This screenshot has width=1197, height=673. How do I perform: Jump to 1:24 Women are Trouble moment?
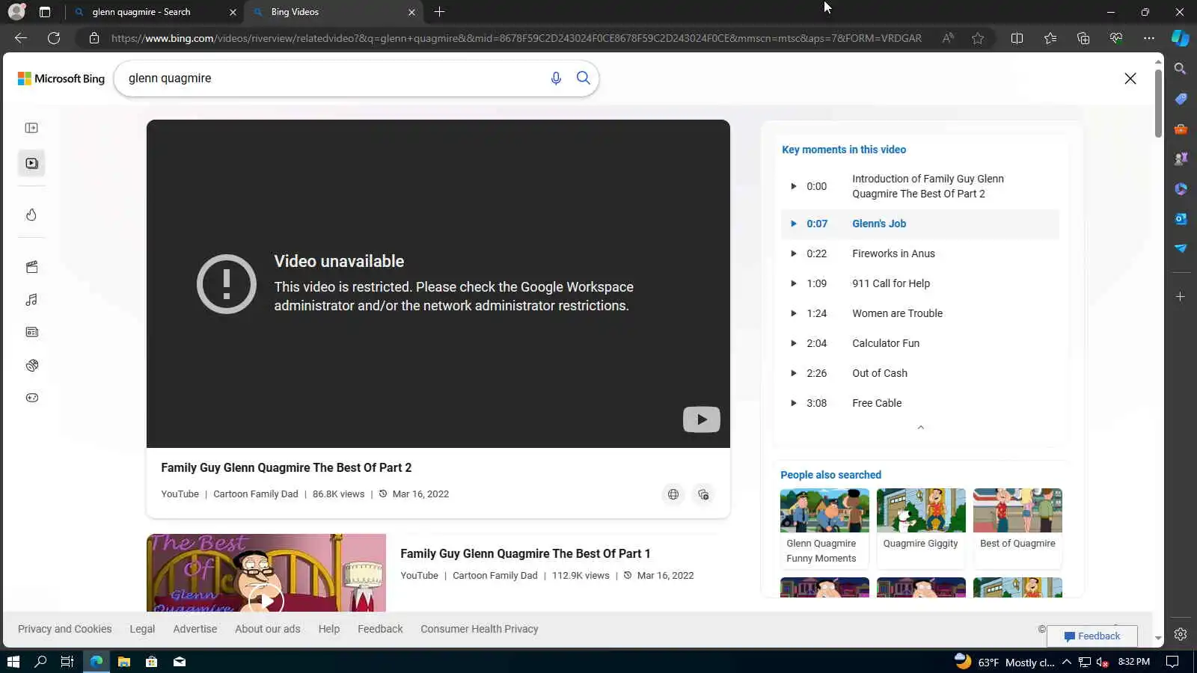pyautogui.click(x=920, y=313)
